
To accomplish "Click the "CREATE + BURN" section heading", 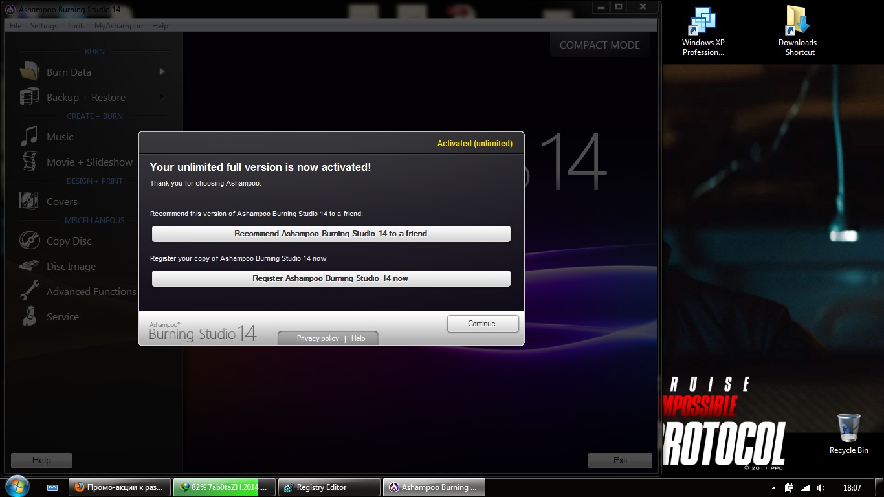I will [x=94, y=116].
